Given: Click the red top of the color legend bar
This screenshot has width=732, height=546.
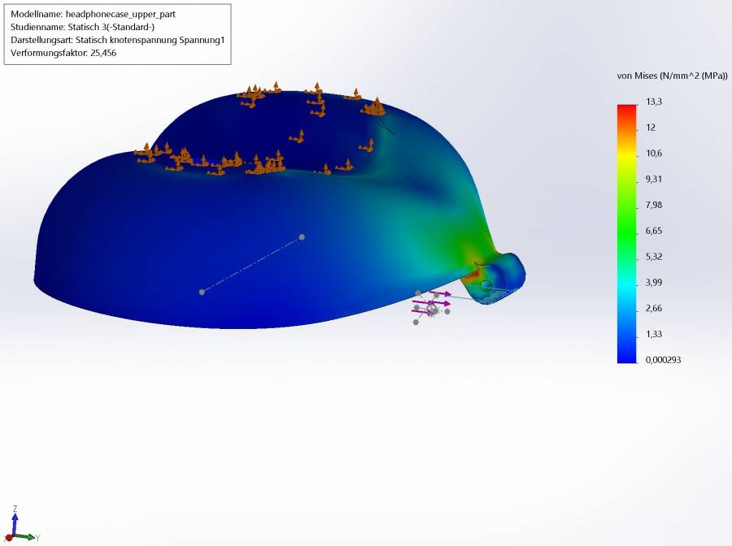Looking at the screenshot, I should pyautogui.click(x=626, y=109).
